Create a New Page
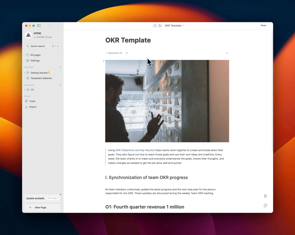Screen dimensions: 295x235 click(42, 207)
